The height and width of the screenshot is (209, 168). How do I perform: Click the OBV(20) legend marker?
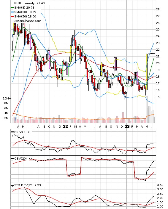12,159
